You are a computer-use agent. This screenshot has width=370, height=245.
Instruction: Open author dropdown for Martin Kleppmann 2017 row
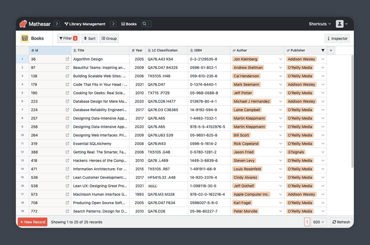pos(280,118)
